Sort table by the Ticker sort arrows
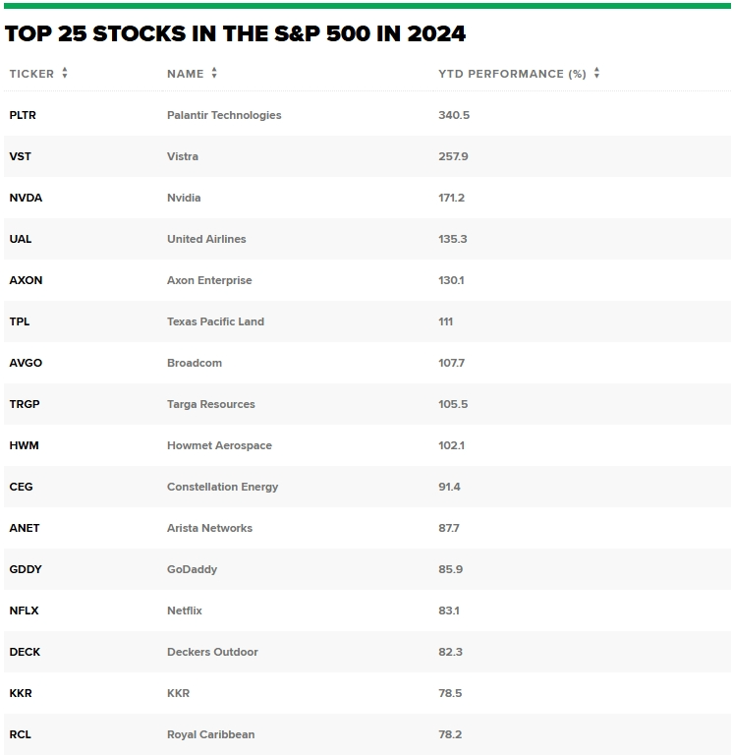This screenshot has width=732, height=756. point(65,74)
